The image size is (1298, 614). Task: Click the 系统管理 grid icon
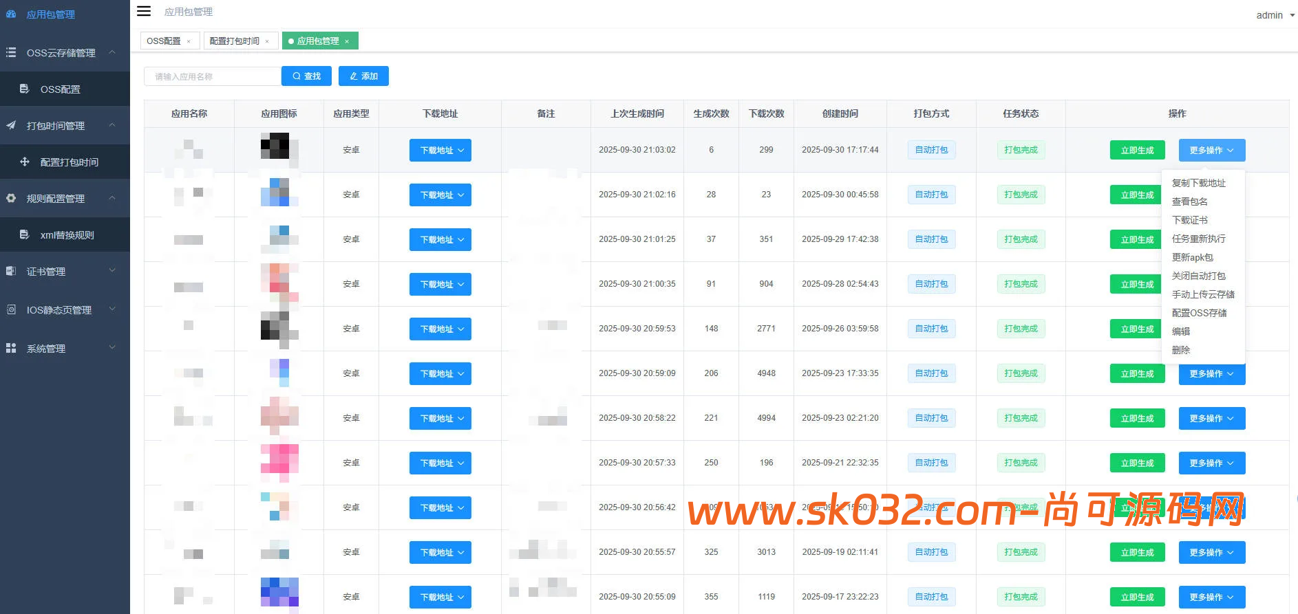coord(11,348)
